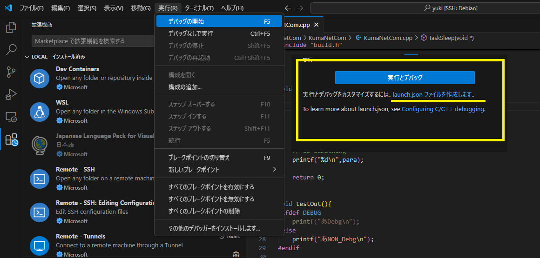Click the #endif code line
Image resolution: width=540 pixels, height=258 pixels.
tap(289, 248)
